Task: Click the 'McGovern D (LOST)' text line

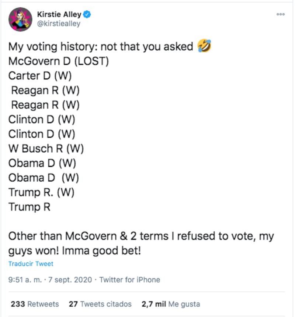Action: pyautogui.click(x=59, y=61)
